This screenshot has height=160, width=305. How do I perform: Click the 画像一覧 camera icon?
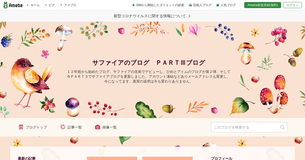point(98,127)
